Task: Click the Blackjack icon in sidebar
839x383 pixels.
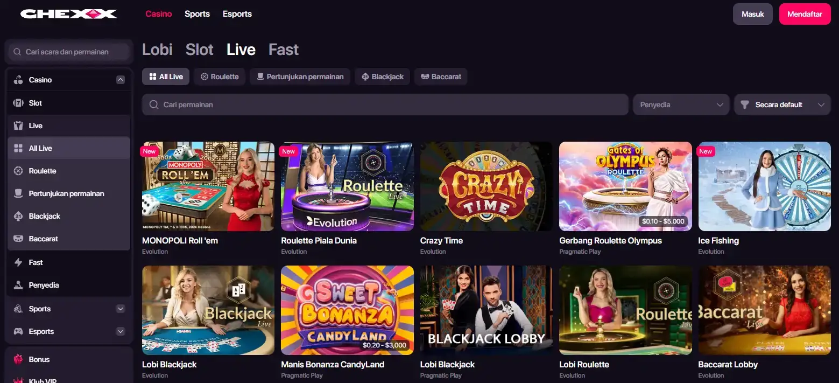Action: [18, 216]
